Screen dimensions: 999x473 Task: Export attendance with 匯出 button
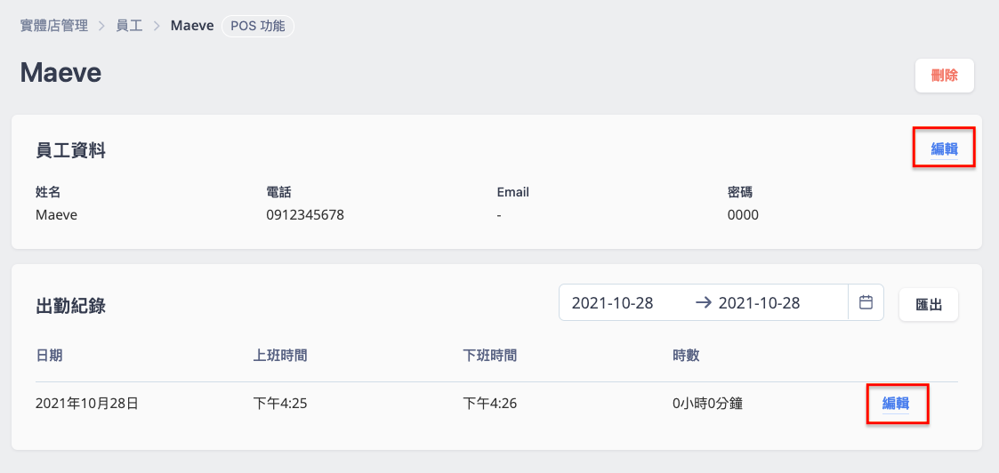tap(929, 304)
